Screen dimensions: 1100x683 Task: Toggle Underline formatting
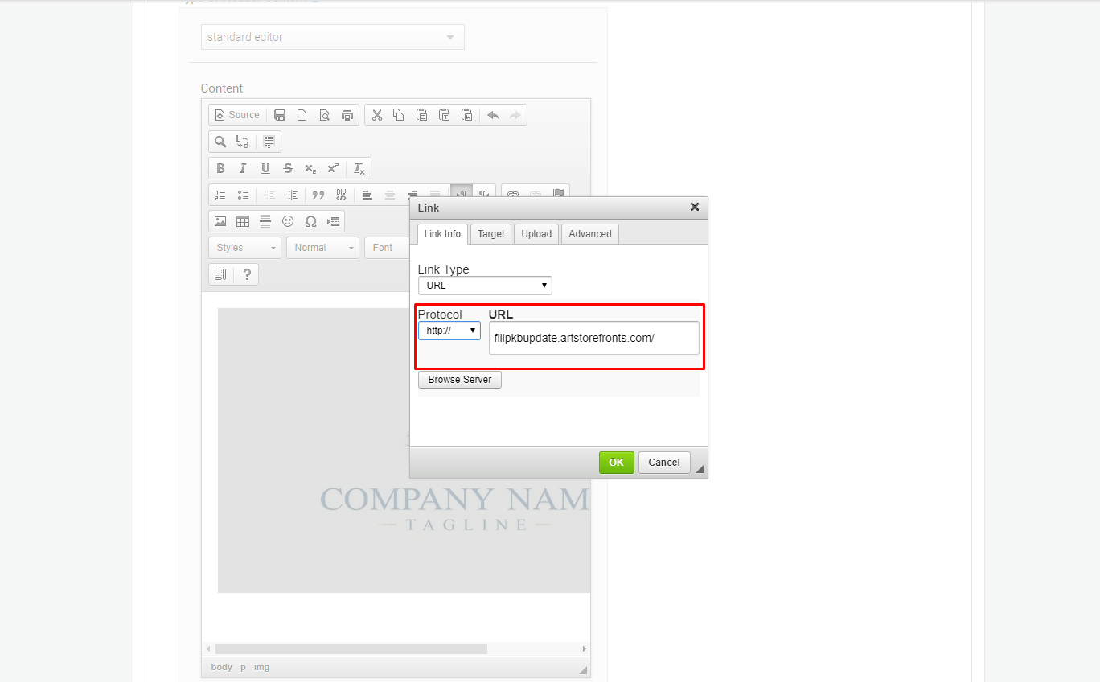pyautogui.click(x=265, y=168)
